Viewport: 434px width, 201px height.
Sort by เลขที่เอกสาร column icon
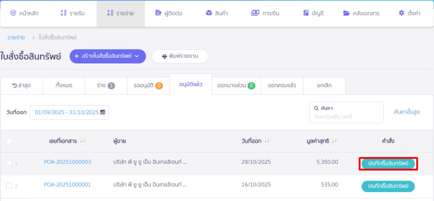coord(82,141)
